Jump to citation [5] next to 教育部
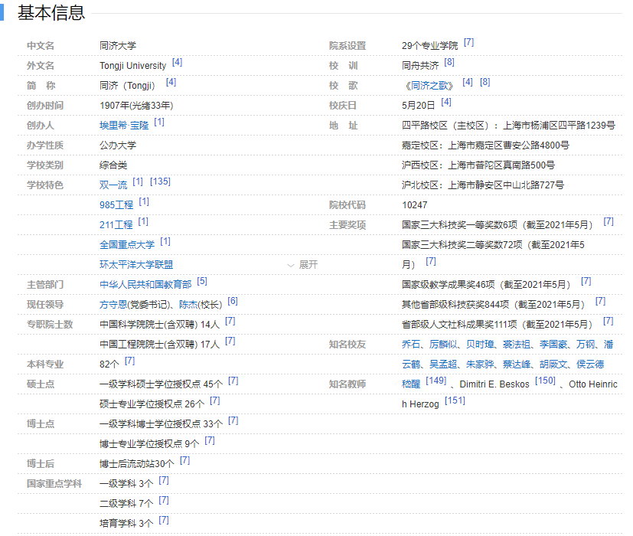The width and height of the screenshot is (633, 536). tap(202, 281)
